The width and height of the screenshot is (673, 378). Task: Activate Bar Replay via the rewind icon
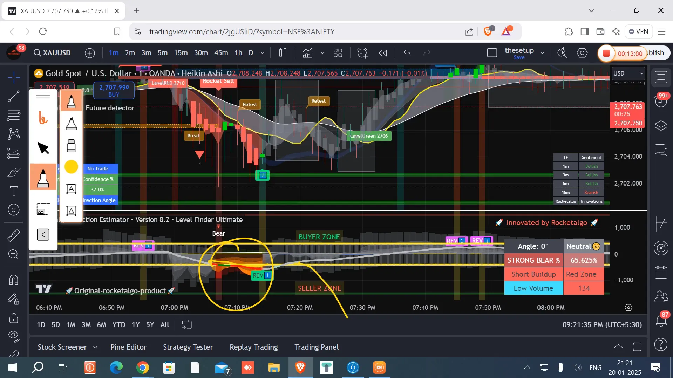click(x=383, y=53)
